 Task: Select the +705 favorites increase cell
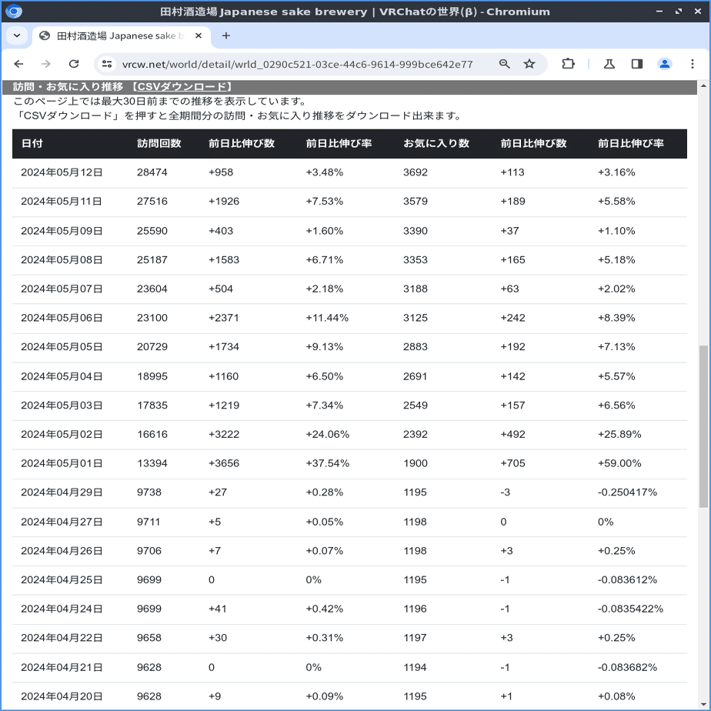tap(512, 464)
